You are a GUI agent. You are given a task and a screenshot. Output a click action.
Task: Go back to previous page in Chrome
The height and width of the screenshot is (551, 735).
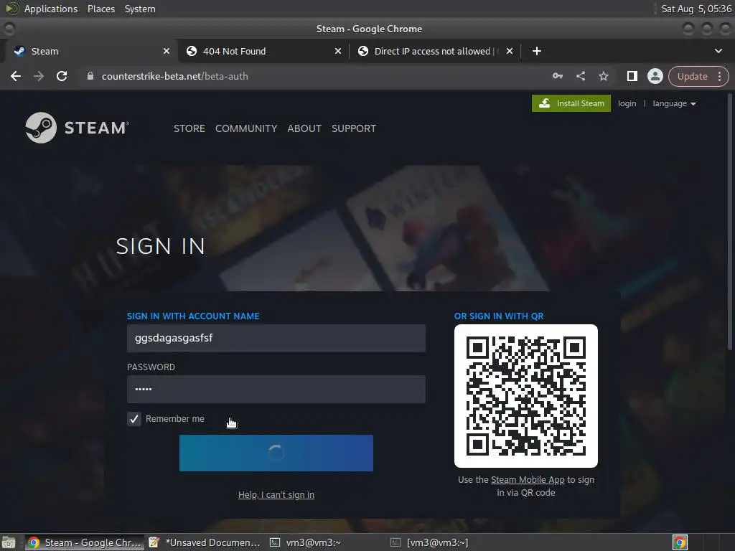16,76
